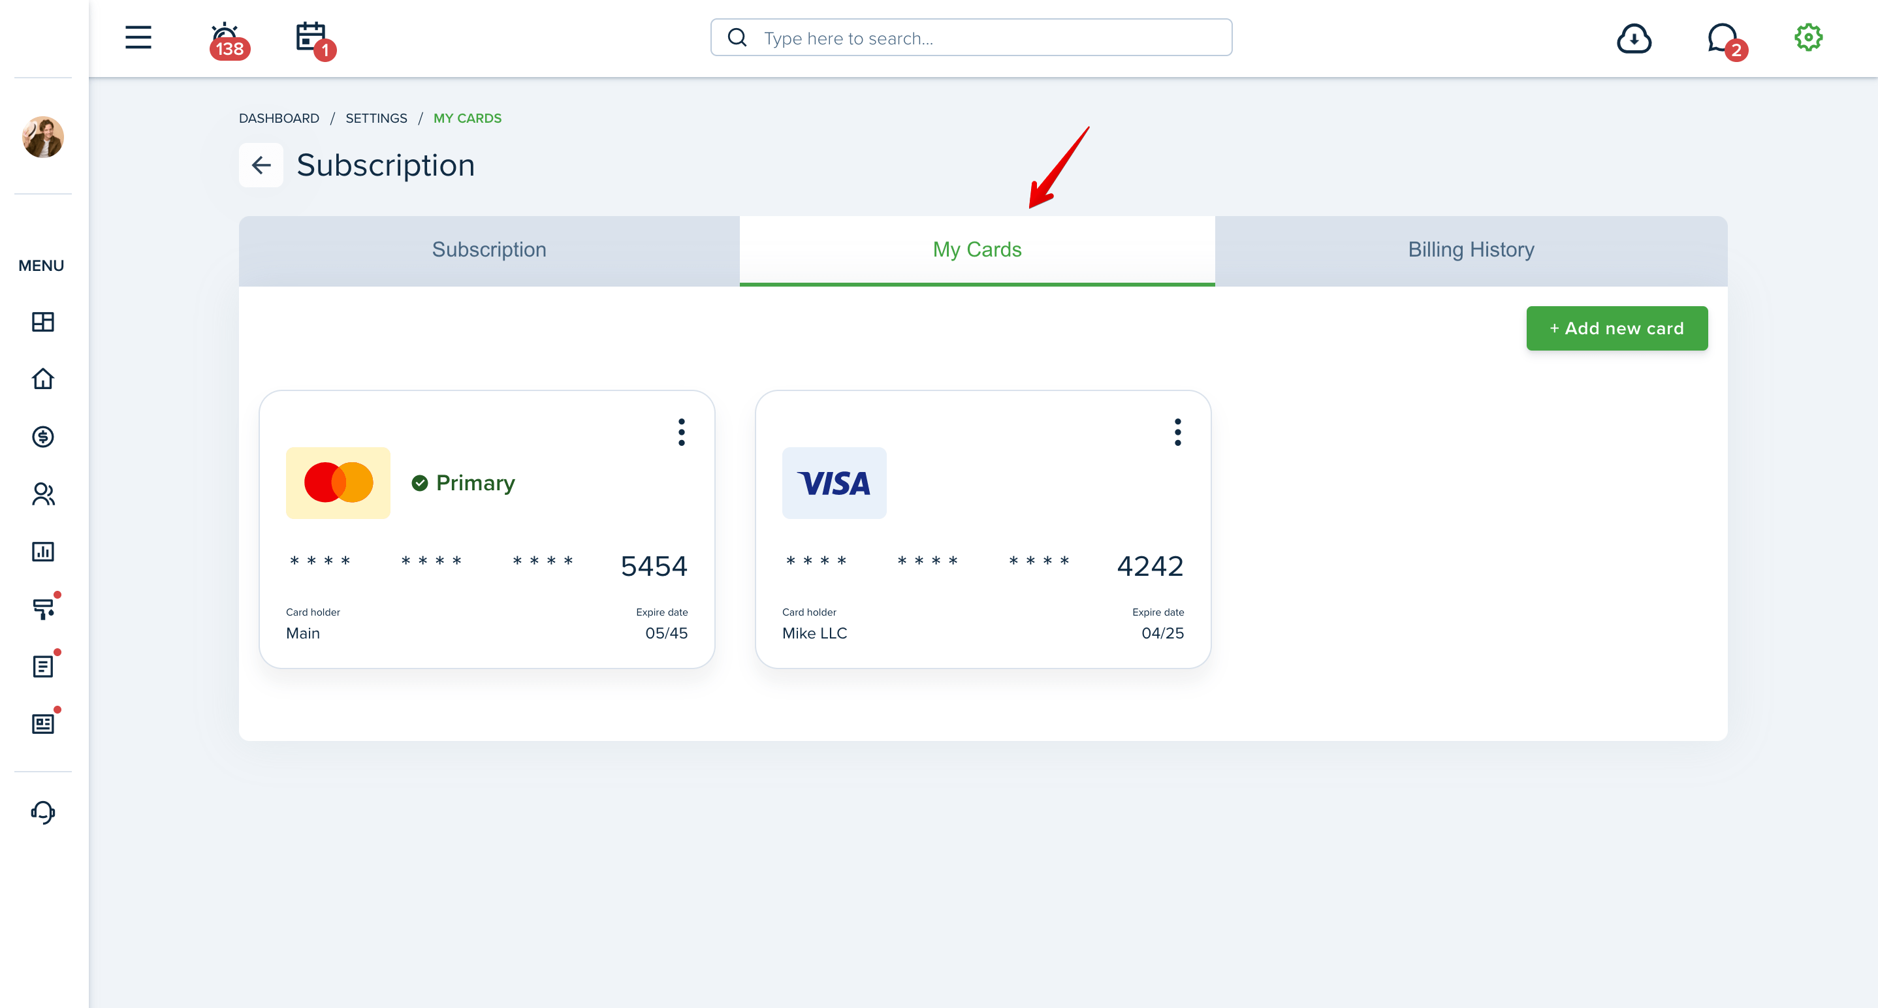Switch to the Billing History tab
1878x1008 pixels.
click(x=1471, y=250)
